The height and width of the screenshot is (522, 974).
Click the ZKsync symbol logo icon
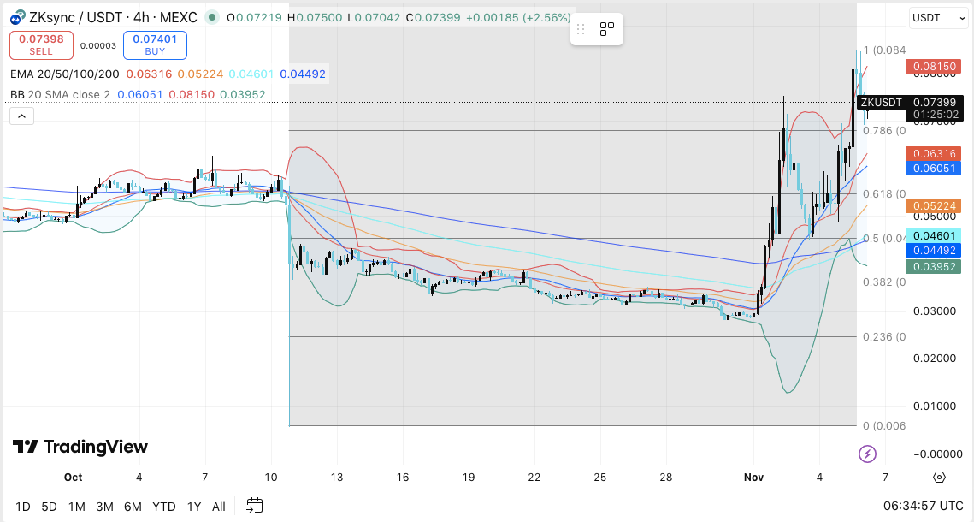coord(16,17)
